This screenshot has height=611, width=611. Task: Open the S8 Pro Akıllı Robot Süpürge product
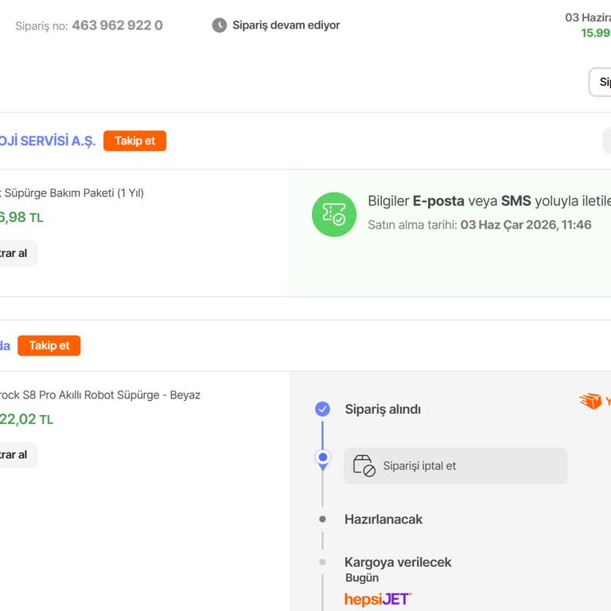[100, 395]
